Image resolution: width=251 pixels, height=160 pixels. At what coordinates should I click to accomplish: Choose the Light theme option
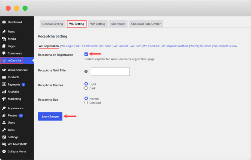(x=86, y=84)
